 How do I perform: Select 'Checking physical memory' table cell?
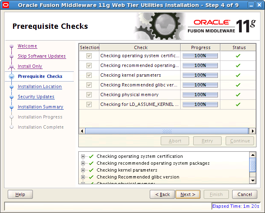140,95
